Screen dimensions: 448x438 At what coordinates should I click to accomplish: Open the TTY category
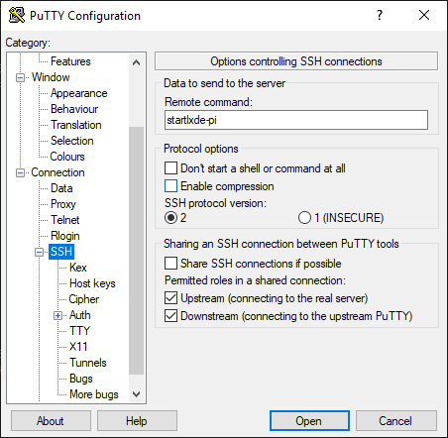point(79,331)
